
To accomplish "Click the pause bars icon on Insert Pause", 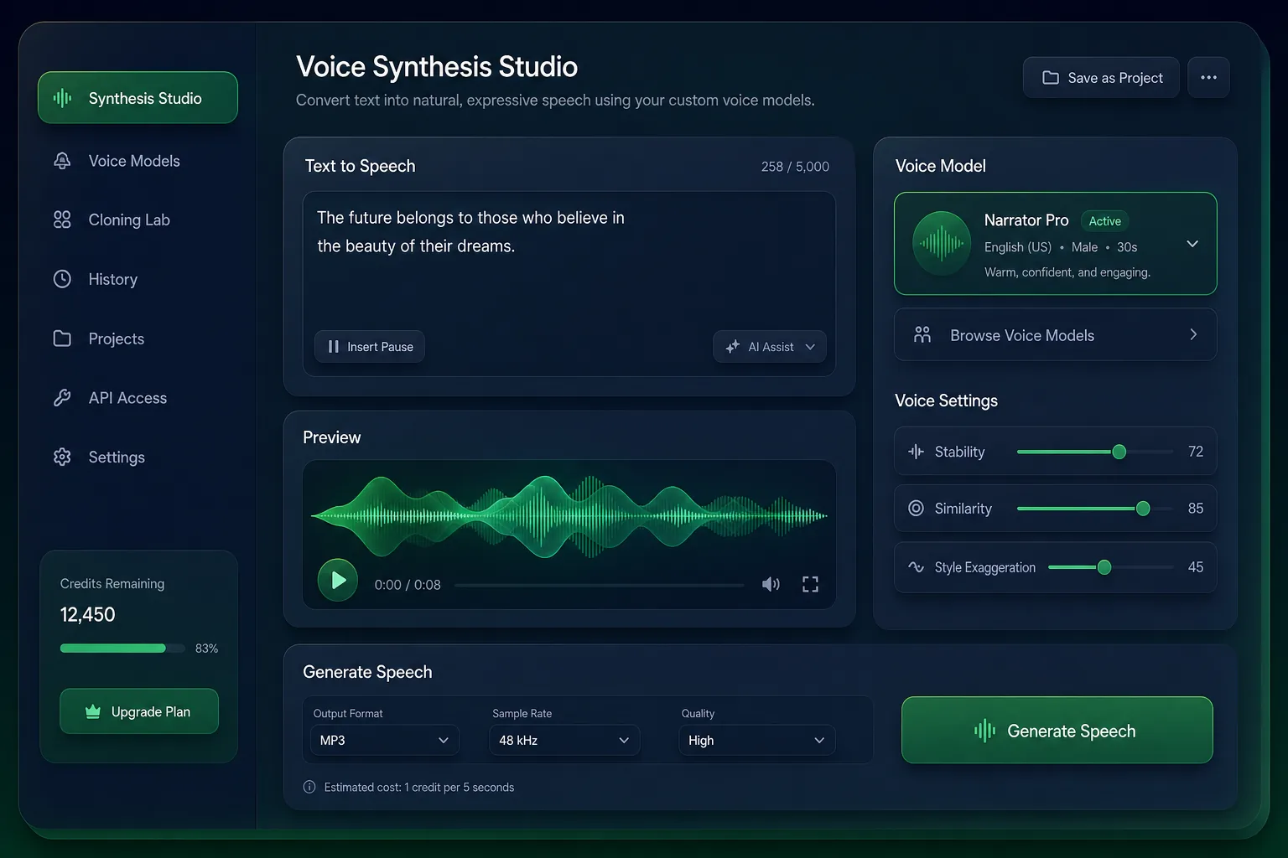I will [334, 347].
